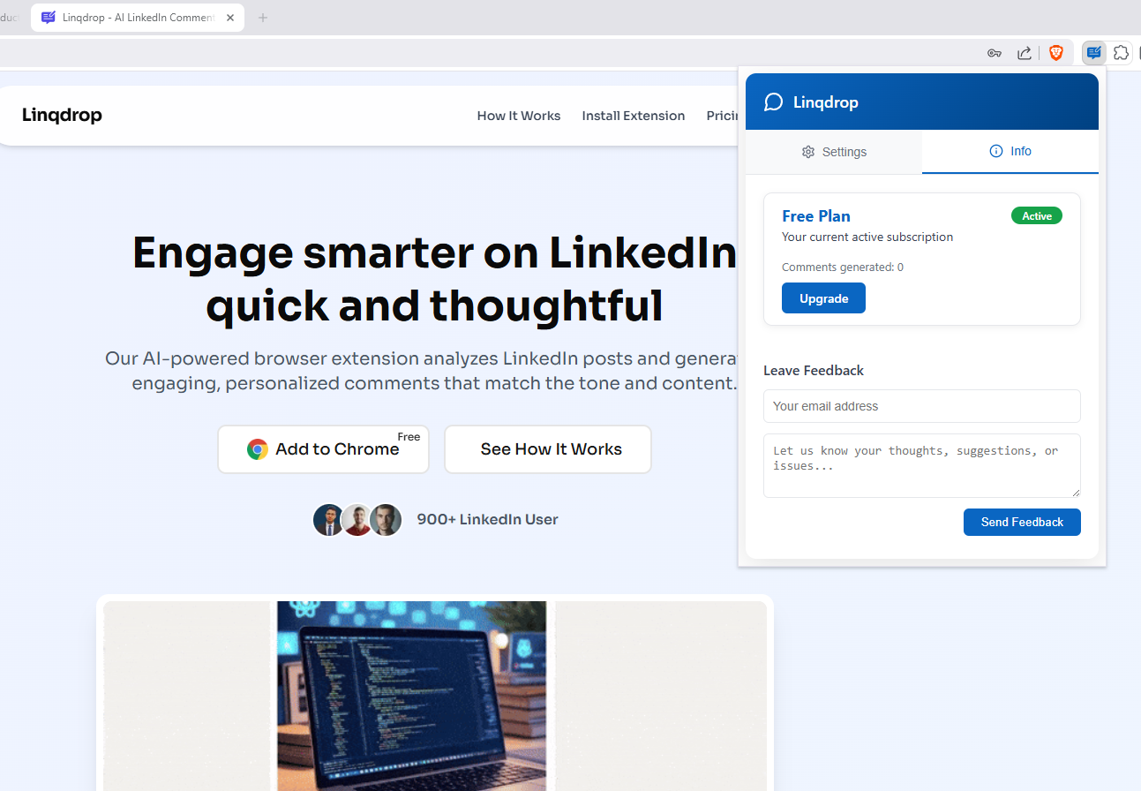1141x791 pixels.
Task: Click the Linqdrop extension icon in toolbar
Action: 1094,53
